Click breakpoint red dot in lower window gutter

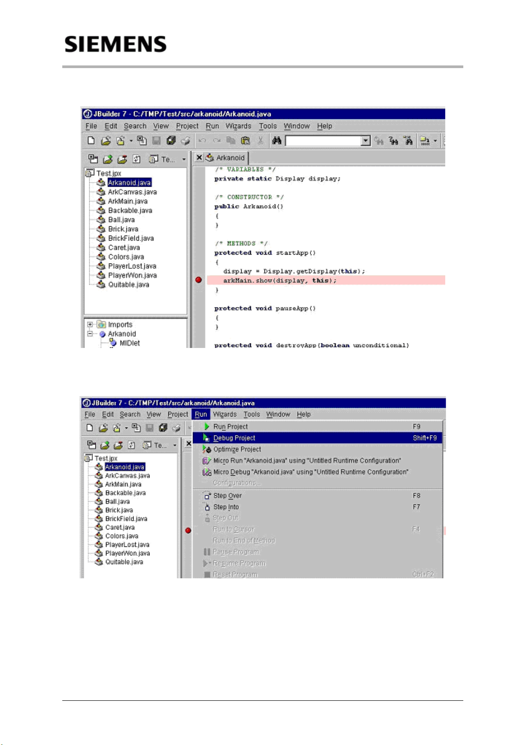pos(188,530)
